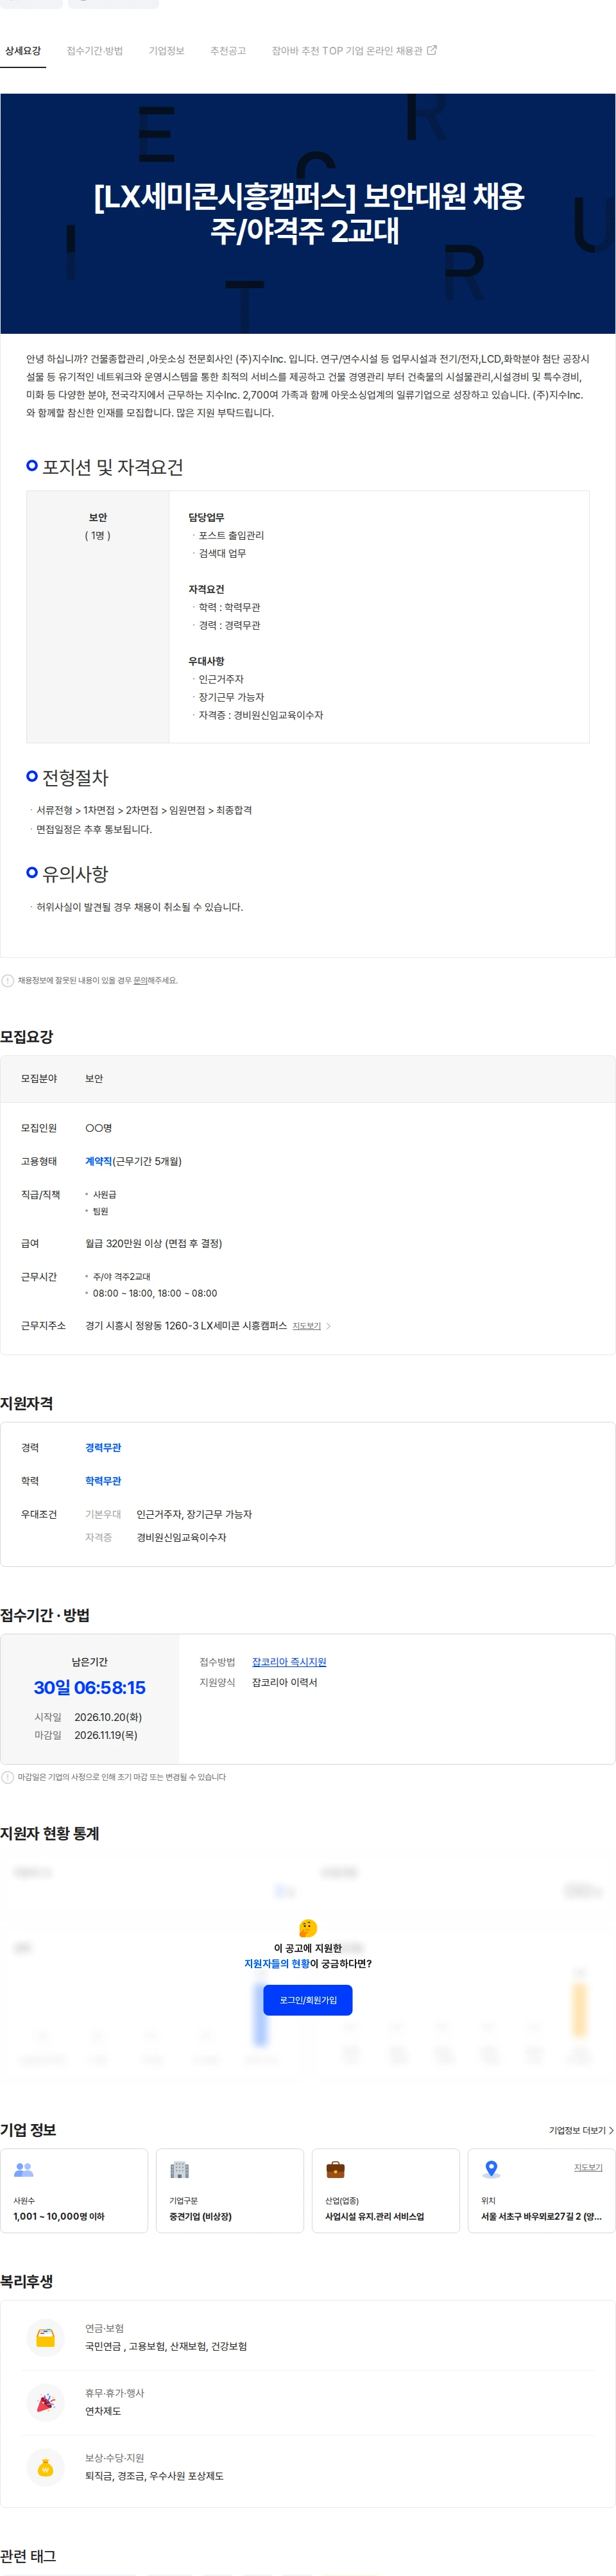Viewport: 616px width, 2576px height.
Task: Click the LX세미콘시흥캠퍼스 보안대원 채용 banner
Action: click(308, 213)
